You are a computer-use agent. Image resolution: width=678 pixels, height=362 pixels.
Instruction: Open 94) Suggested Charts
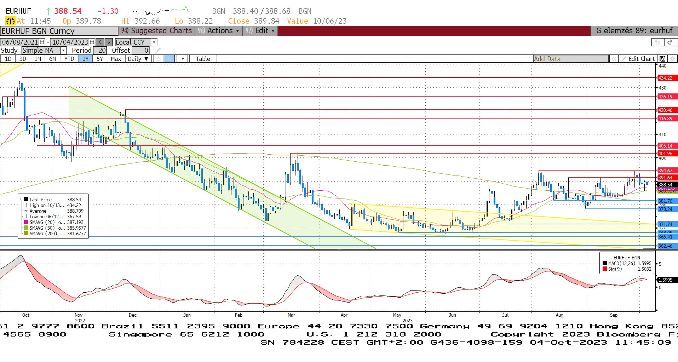157,31
